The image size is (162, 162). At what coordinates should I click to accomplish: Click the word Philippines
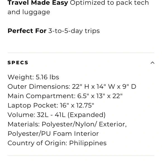point(88,143)
